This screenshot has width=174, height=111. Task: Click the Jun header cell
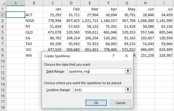[146, 9]
